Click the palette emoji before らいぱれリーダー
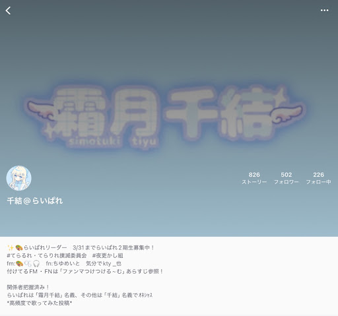This screenshot has width=338, height=316. point(19,248)
